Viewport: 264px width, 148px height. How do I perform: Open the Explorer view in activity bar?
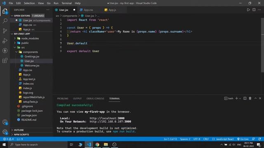5,11
